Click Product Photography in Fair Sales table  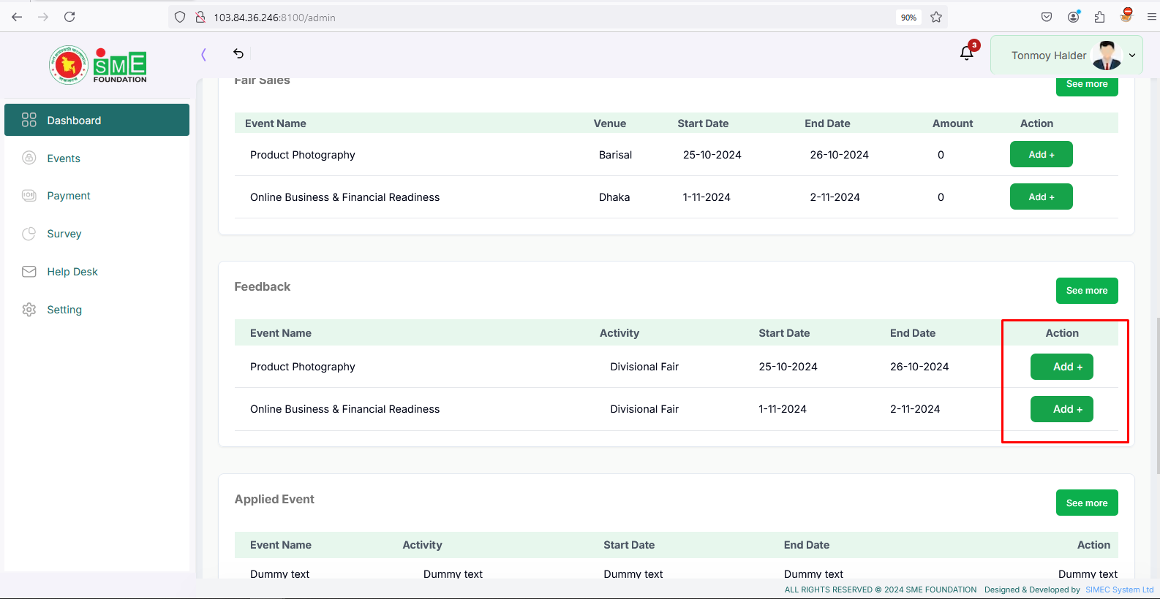tap(303, 155)
